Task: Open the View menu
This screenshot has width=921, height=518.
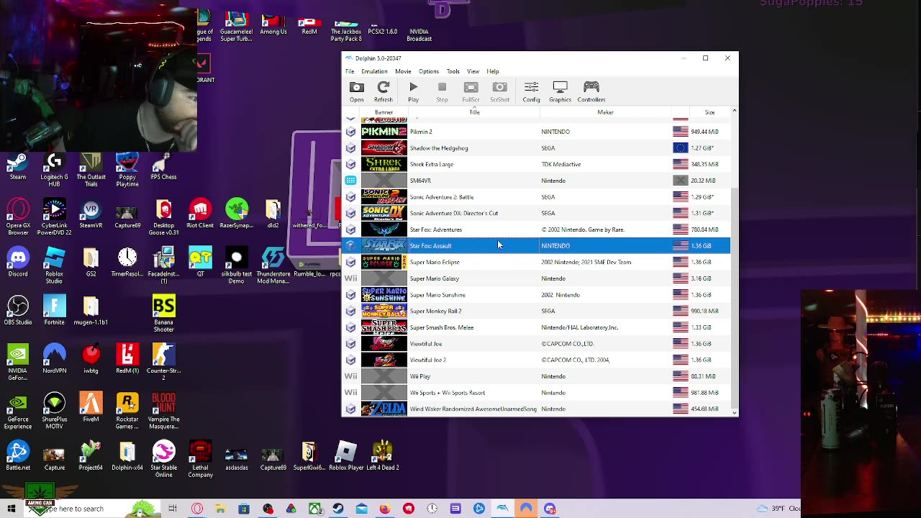Action: [x=473, y=71]
